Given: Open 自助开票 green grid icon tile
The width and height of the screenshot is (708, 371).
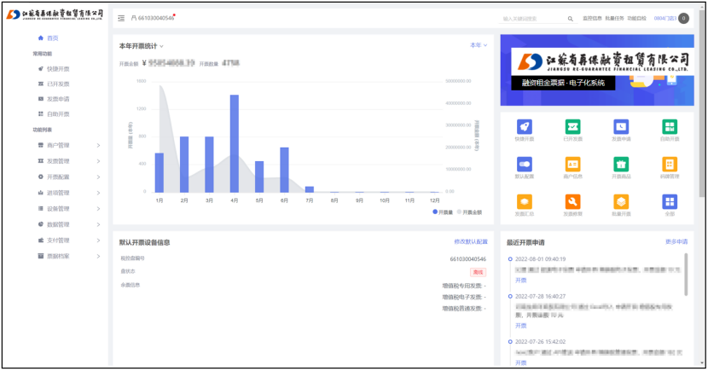Looking at the screenshot, I should (x=670, y=127).
